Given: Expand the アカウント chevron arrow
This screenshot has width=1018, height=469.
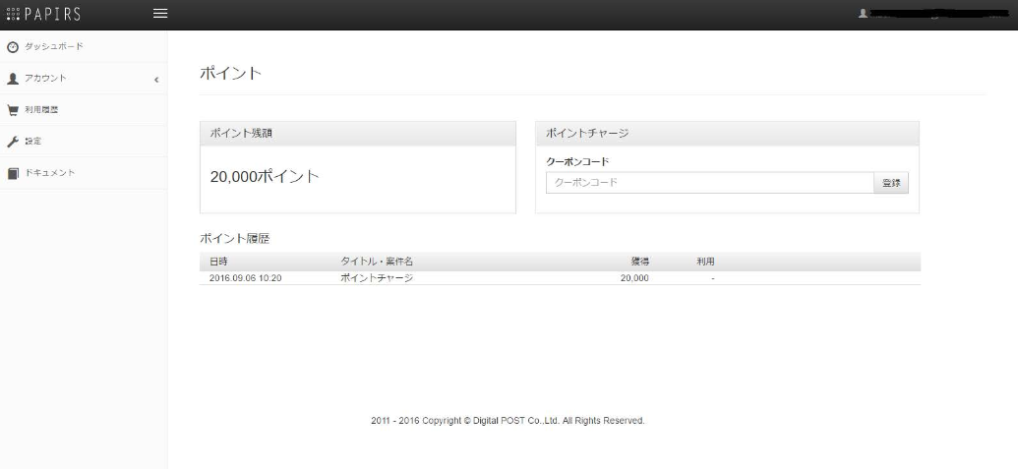Looking at the screenshot, I should pyautogui.click(x=156, y=79).
